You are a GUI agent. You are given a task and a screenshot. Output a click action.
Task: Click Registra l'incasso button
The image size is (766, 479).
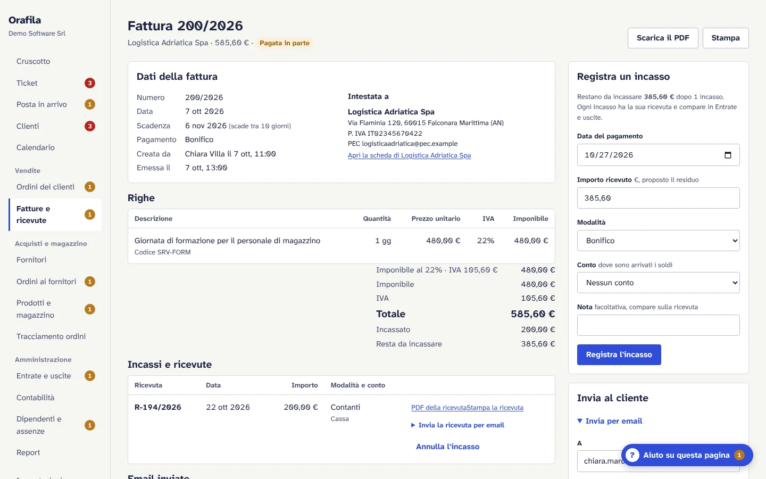(619, 354)
